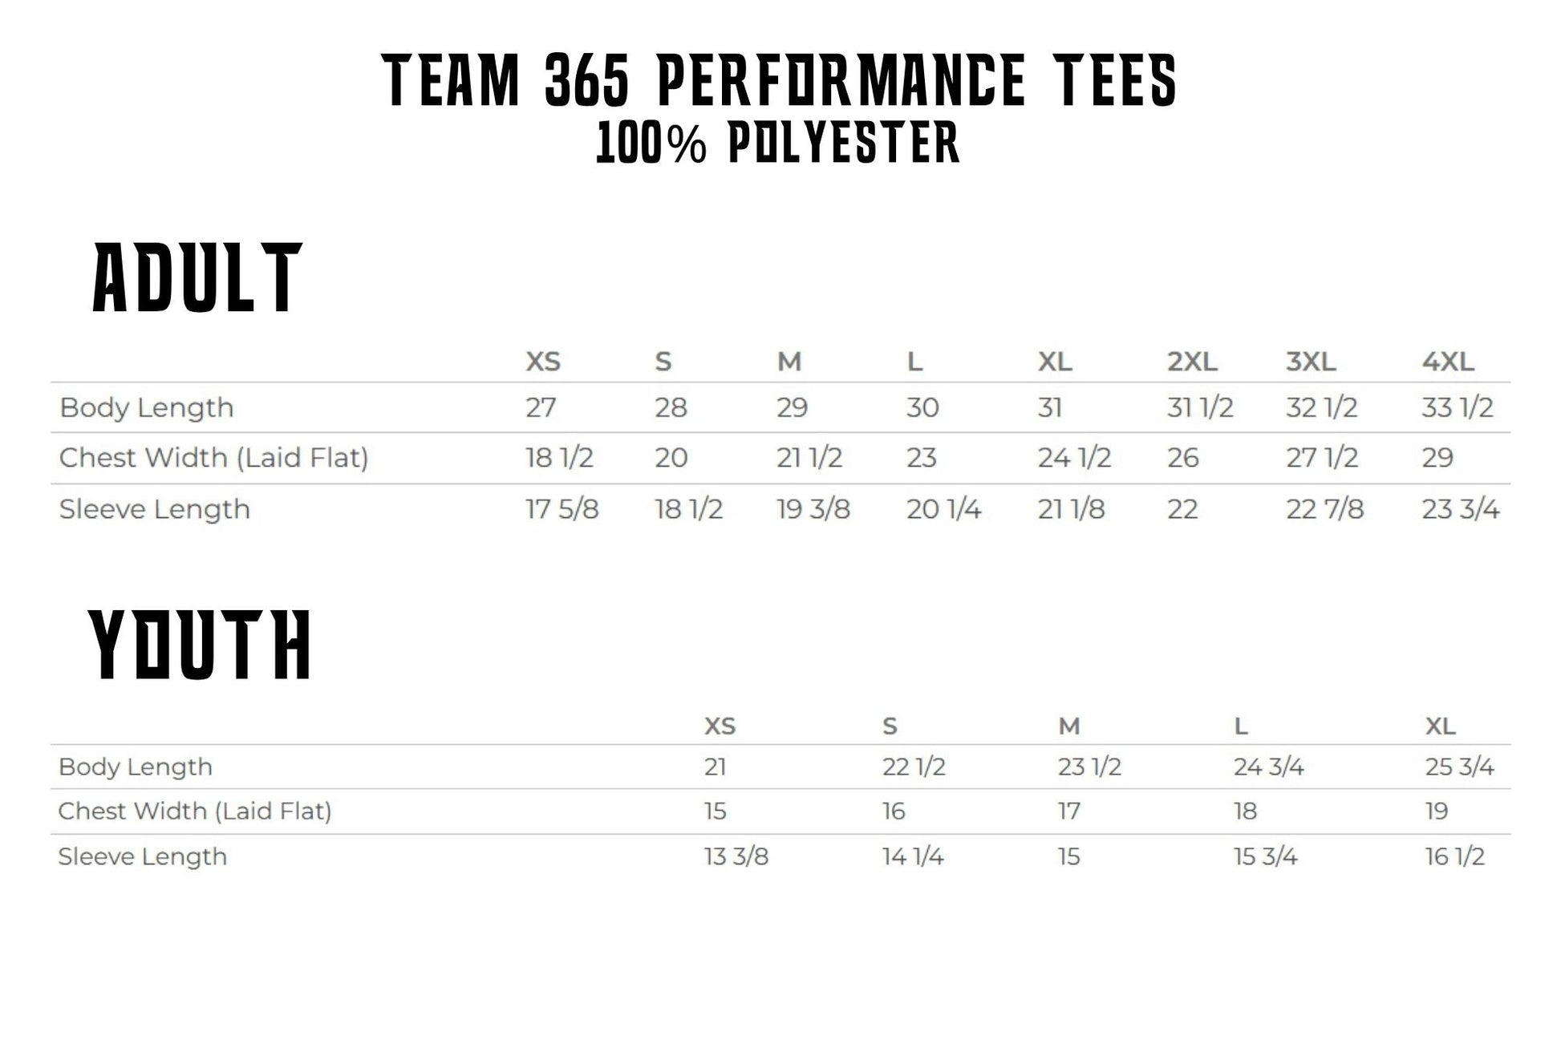Select the youth Chest Width (Laid Flat) label
Screen dimensions: 1561x1040
[x=195, y=811]
